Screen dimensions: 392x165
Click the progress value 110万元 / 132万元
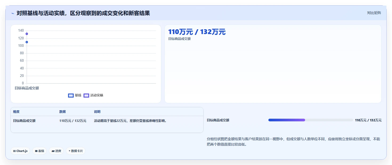(368, 120)
